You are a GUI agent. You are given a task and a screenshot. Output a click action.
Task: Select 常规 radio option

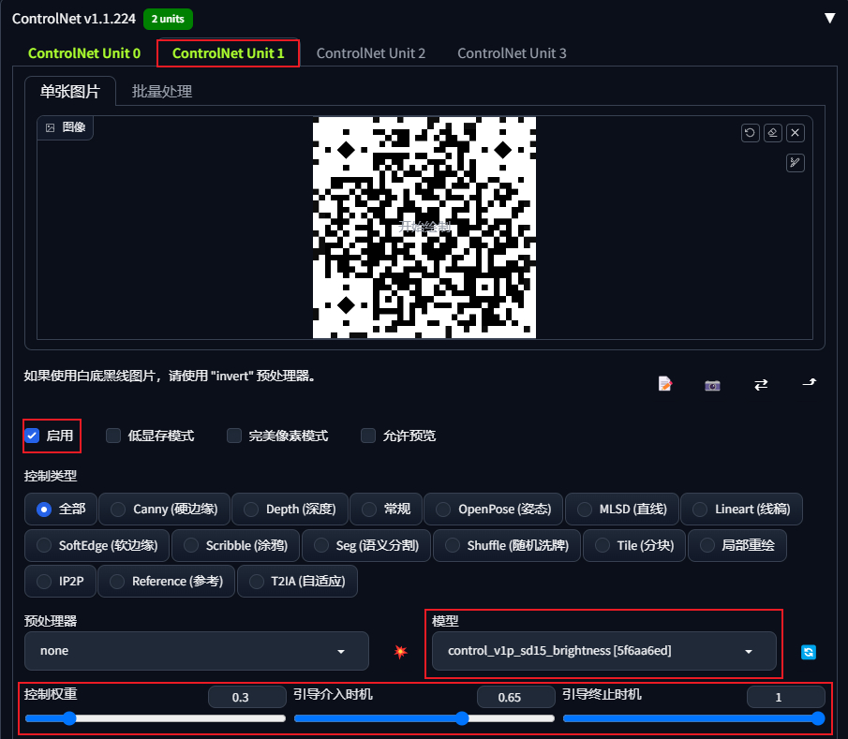(386, 510)
